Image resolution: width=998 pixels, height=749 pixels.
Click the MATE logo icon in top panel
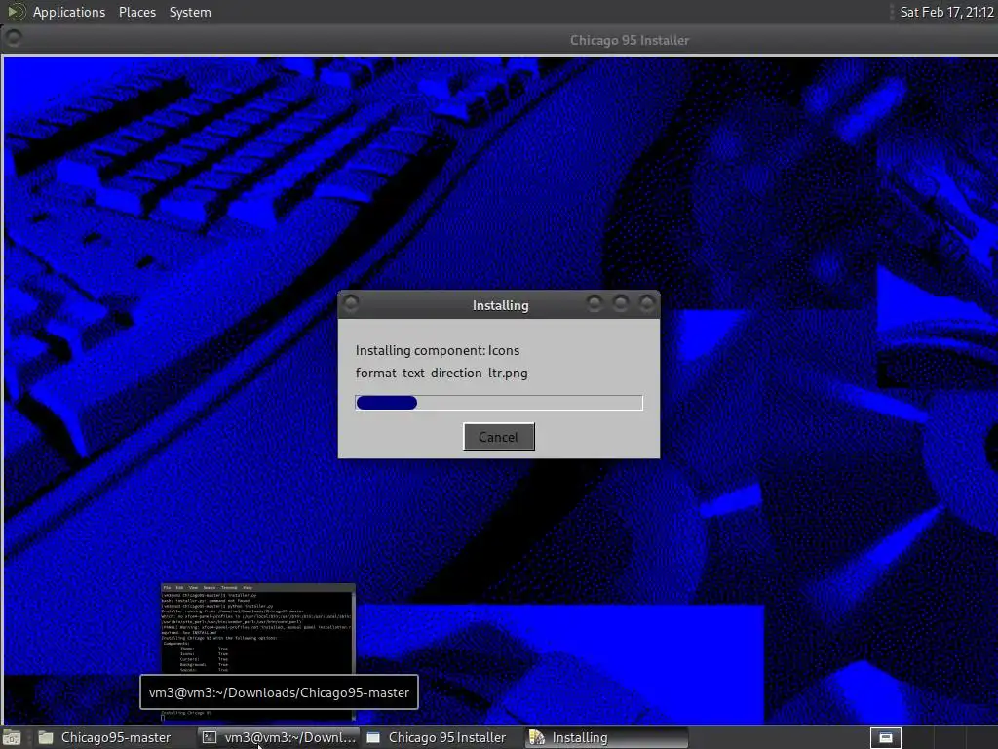(16, 12)
